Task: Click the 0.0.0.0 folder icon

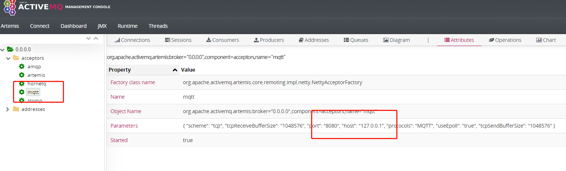Action: click(10, 49)
